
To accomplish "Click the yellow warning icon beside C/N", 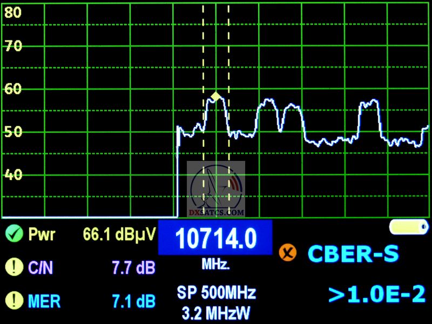I will 13,267.
